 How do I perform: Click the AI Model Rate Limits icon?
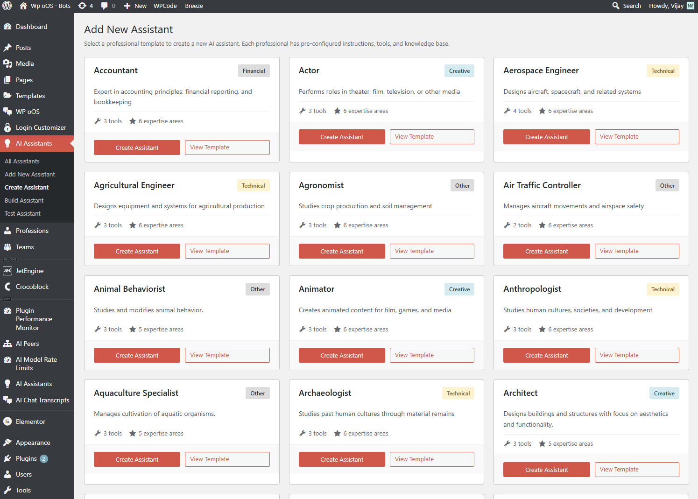pos(7,359)
